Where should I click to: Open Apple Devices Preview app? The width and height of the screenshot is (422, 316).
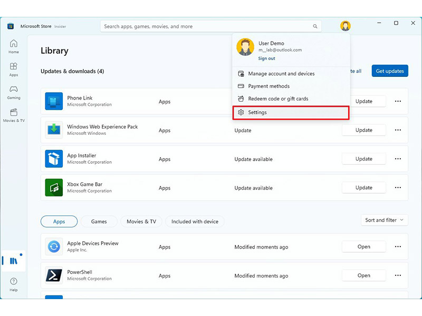363,246
